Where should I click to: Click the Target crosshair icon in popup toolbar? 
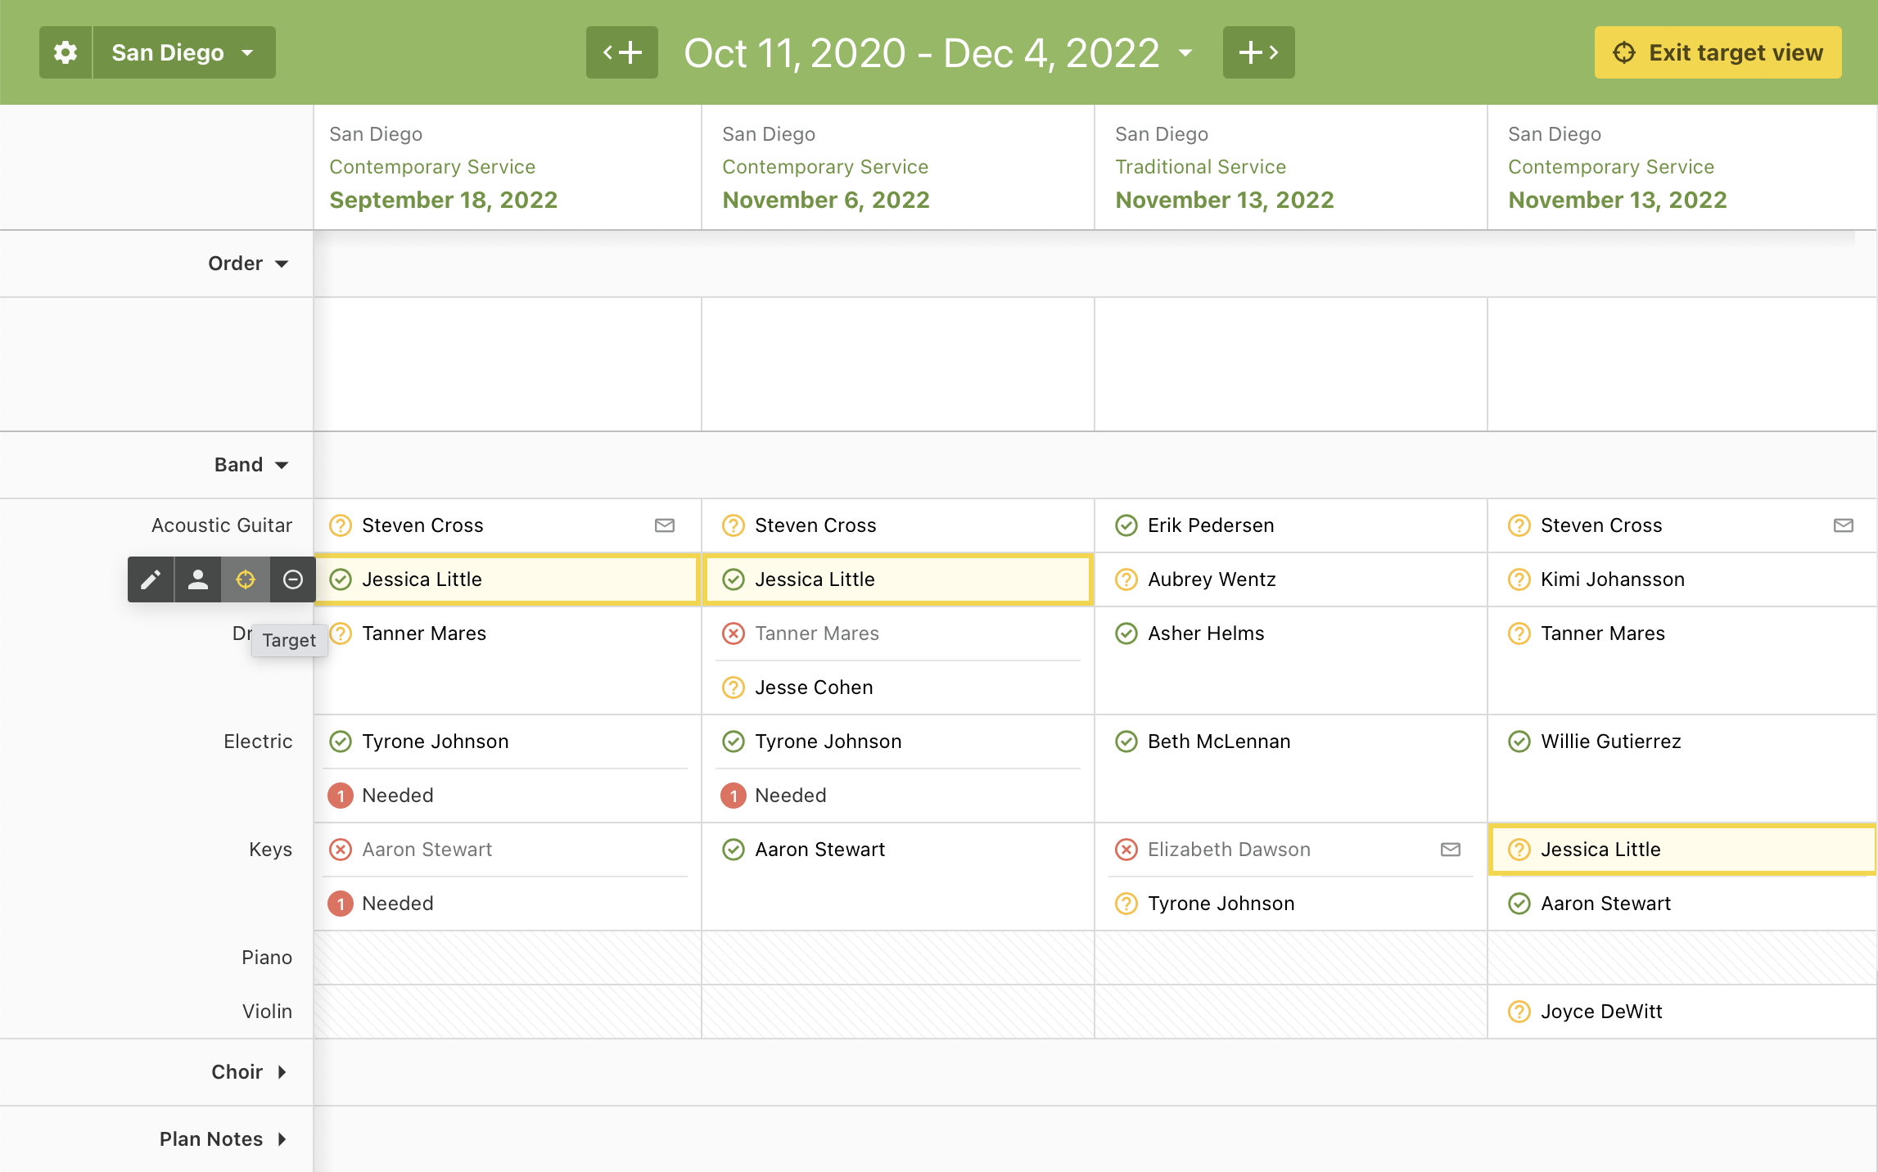click(246, 579)
